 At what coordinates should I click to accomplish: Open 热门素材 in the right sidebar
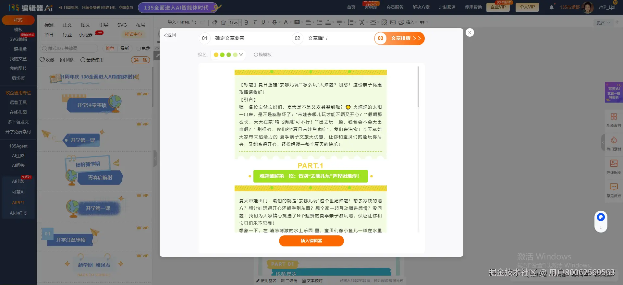pyautogui.click(x=614, y=144)
